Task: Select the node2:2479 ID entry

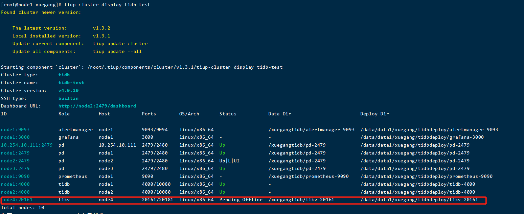Action: (15, 161)
